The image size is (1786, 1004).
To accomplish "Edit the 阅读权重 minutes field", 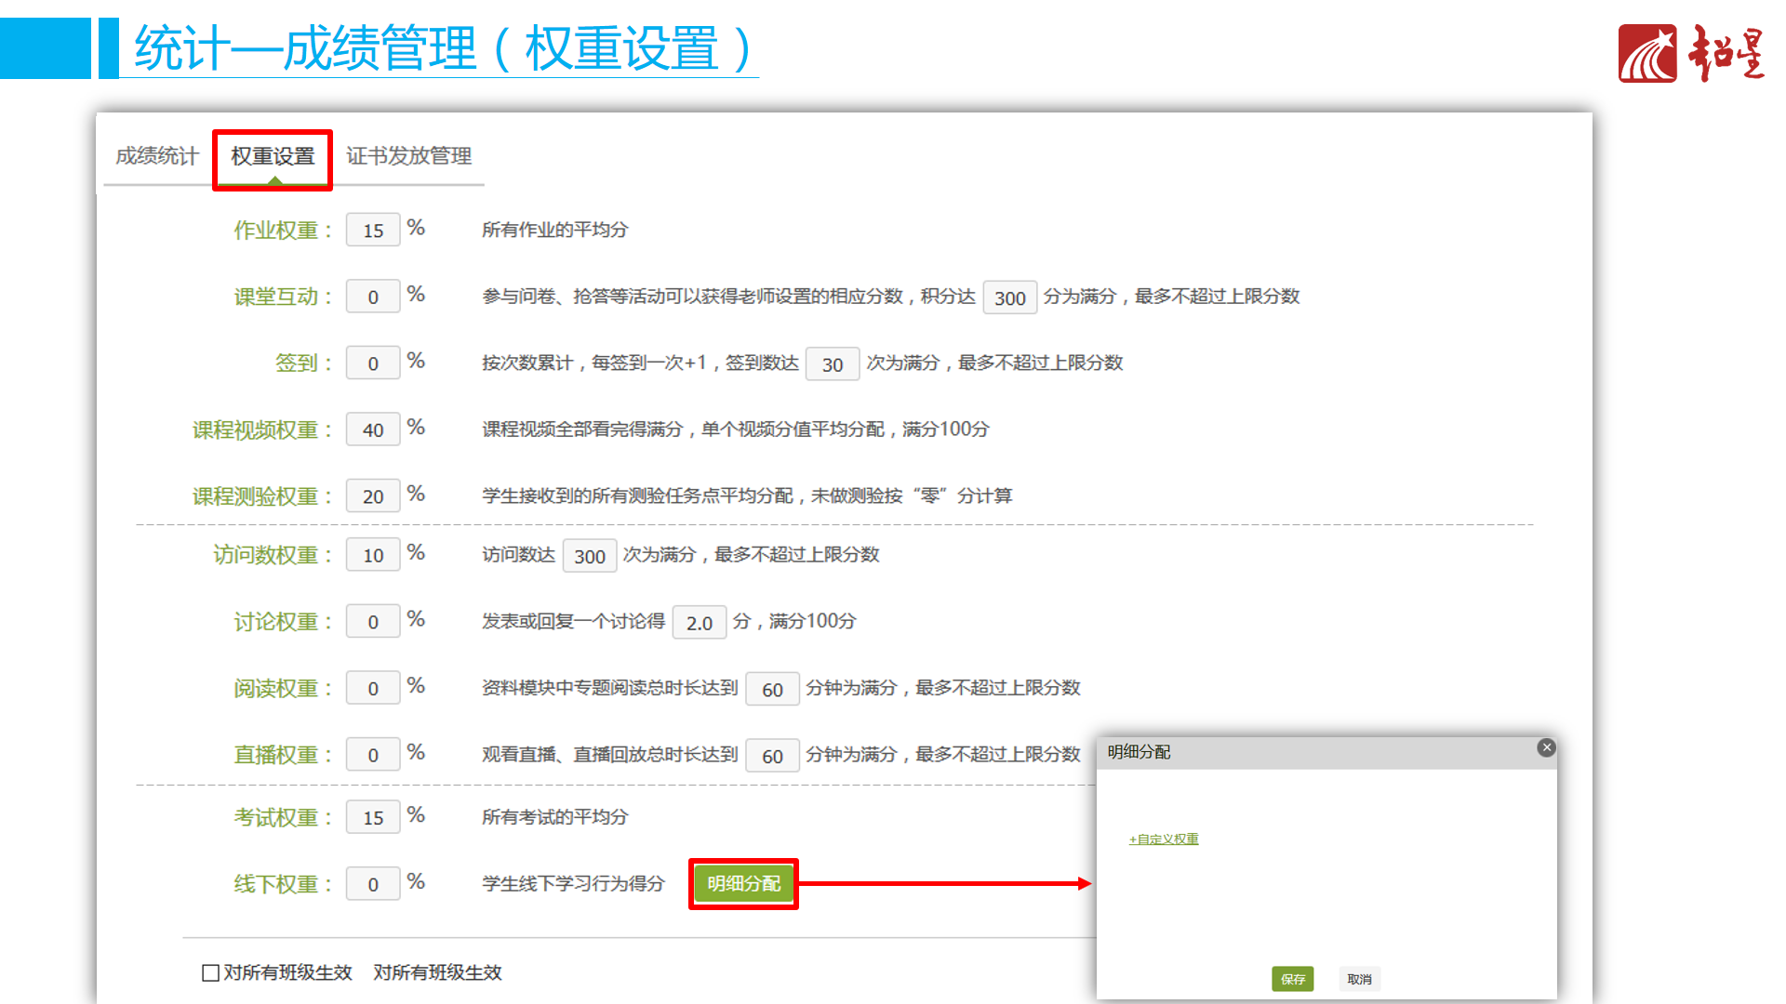I will 772,690.
